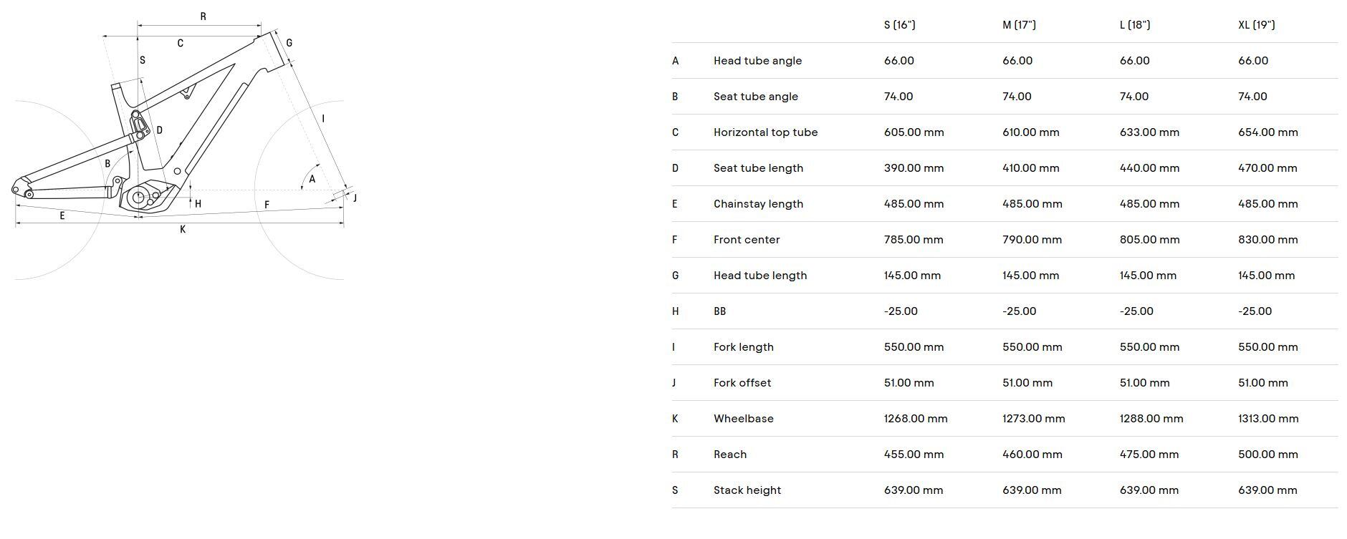This screenshot has width=1347, height=539.
Task: Click the L (18") size column header
Action: pos(1135,25)
